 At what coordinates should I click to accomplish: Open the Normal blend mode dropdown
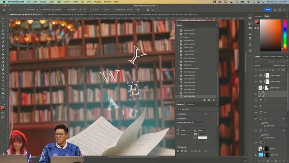pos(264,66)
